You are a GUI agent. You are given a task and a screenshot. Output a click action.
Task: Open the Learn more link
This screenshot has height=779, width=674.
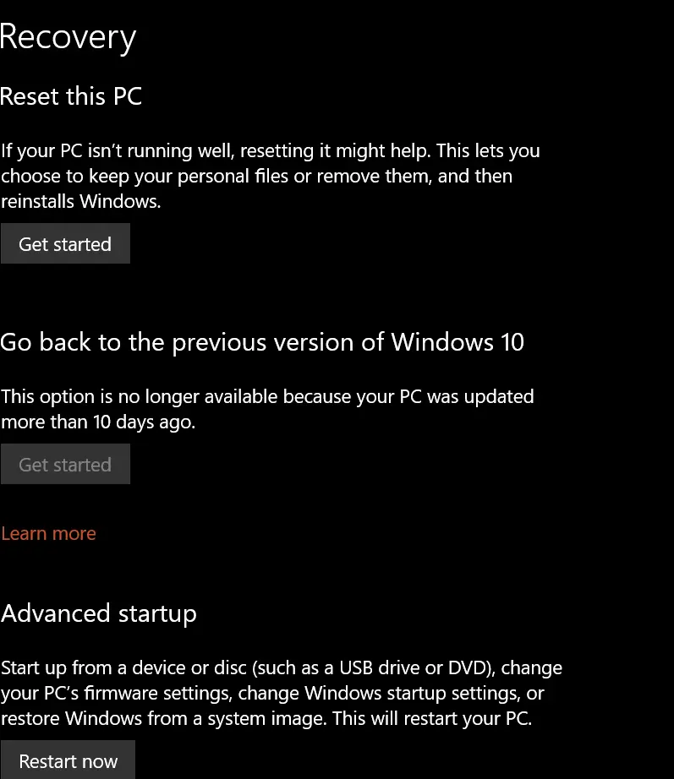[x=48, y=533]
